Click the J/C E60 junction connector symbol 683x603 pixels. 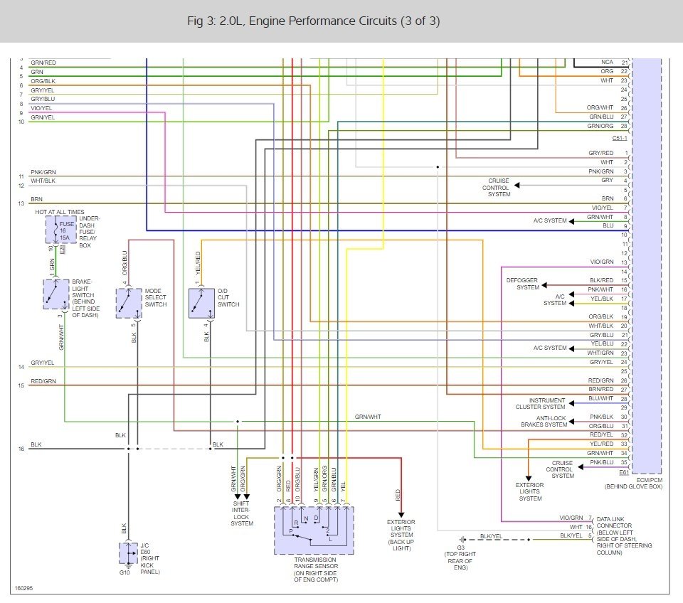pos(128,553)
